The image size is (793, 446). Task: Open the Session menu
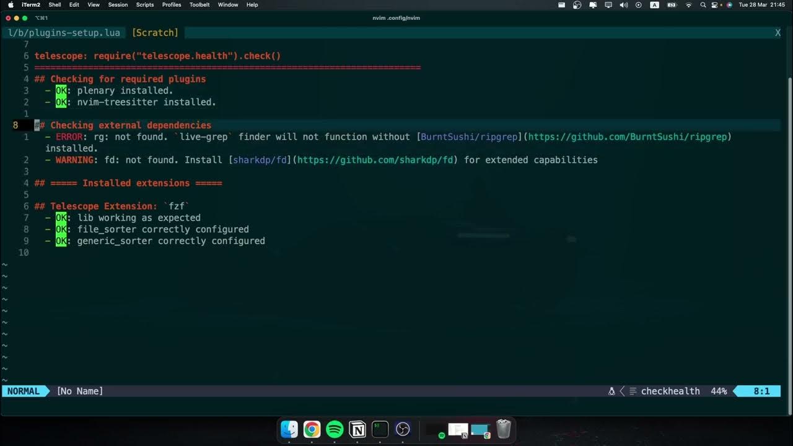[118, 4]
